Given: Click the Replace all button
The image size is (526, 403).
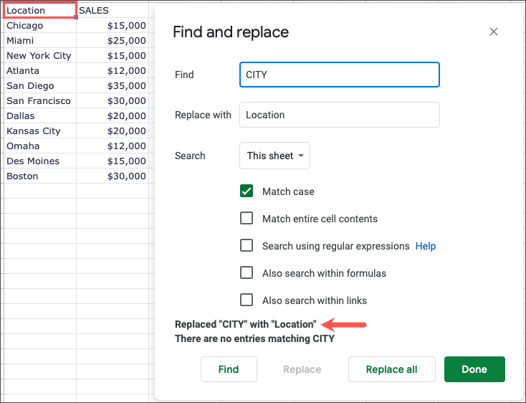Looking at the screenshot, I should point(391,369).
